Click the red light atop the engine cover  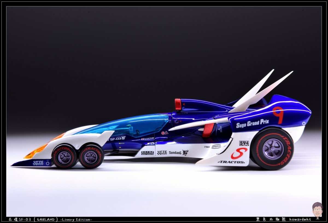(x=178, y=104)
